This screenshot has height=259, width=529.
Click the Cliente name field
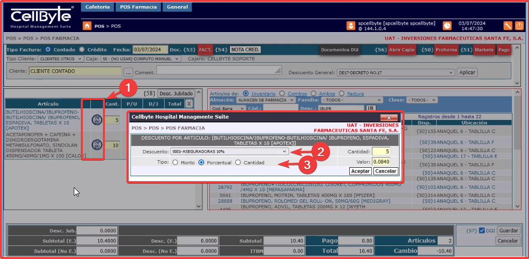[75, 71]
